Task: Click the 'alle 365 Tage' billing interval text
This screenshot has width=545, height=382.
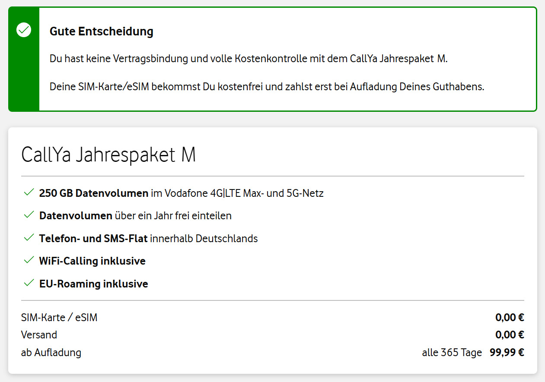Action: point(452,353)
